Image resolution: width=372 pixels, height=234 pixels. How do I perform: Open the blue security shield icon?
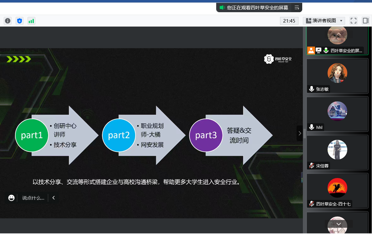20,21
